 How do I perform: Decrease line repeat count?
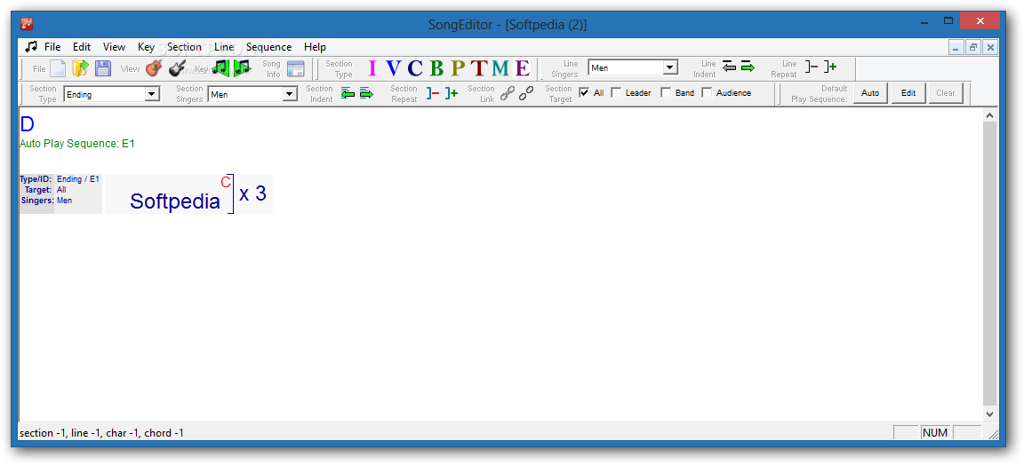[811, 67]
